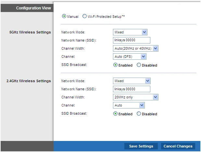Click the 5GHz Network Mode label
Image resolution: width=201 pixels, height=152 pixels.
[73, 32]
